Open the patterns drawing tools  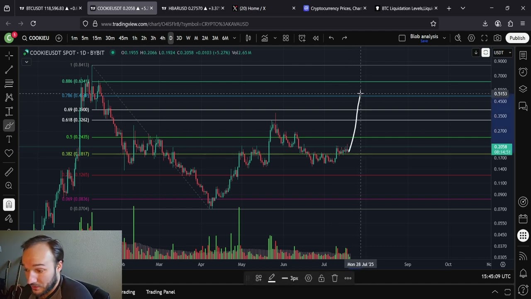coord(9,97)
